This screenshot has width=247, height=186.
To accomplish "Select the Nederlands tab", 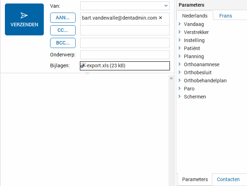I will pos(195,16).
